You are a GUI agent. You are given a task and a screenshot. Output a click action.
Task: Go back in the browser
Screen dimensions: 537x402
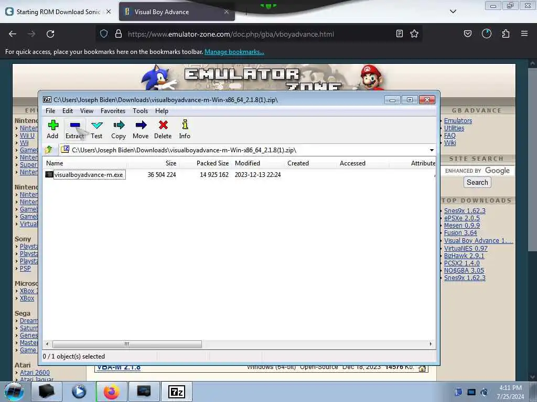click(x=13, y=34)
